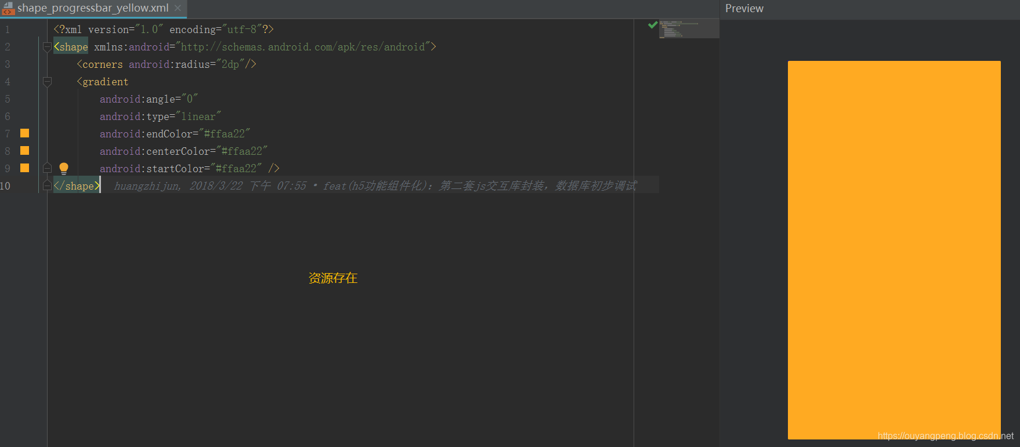Click the centerColor "#ffaa22" value
Image resolution: width=1020 pixels, height=447 pixels.
(241, 151)
